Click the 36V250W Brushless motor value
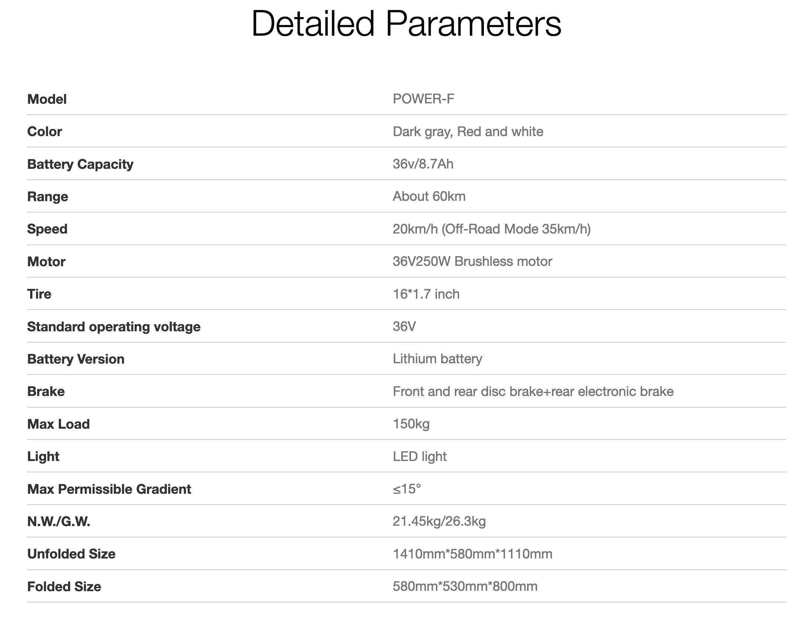This screenshot has height=625, width=790. point(472,261)
